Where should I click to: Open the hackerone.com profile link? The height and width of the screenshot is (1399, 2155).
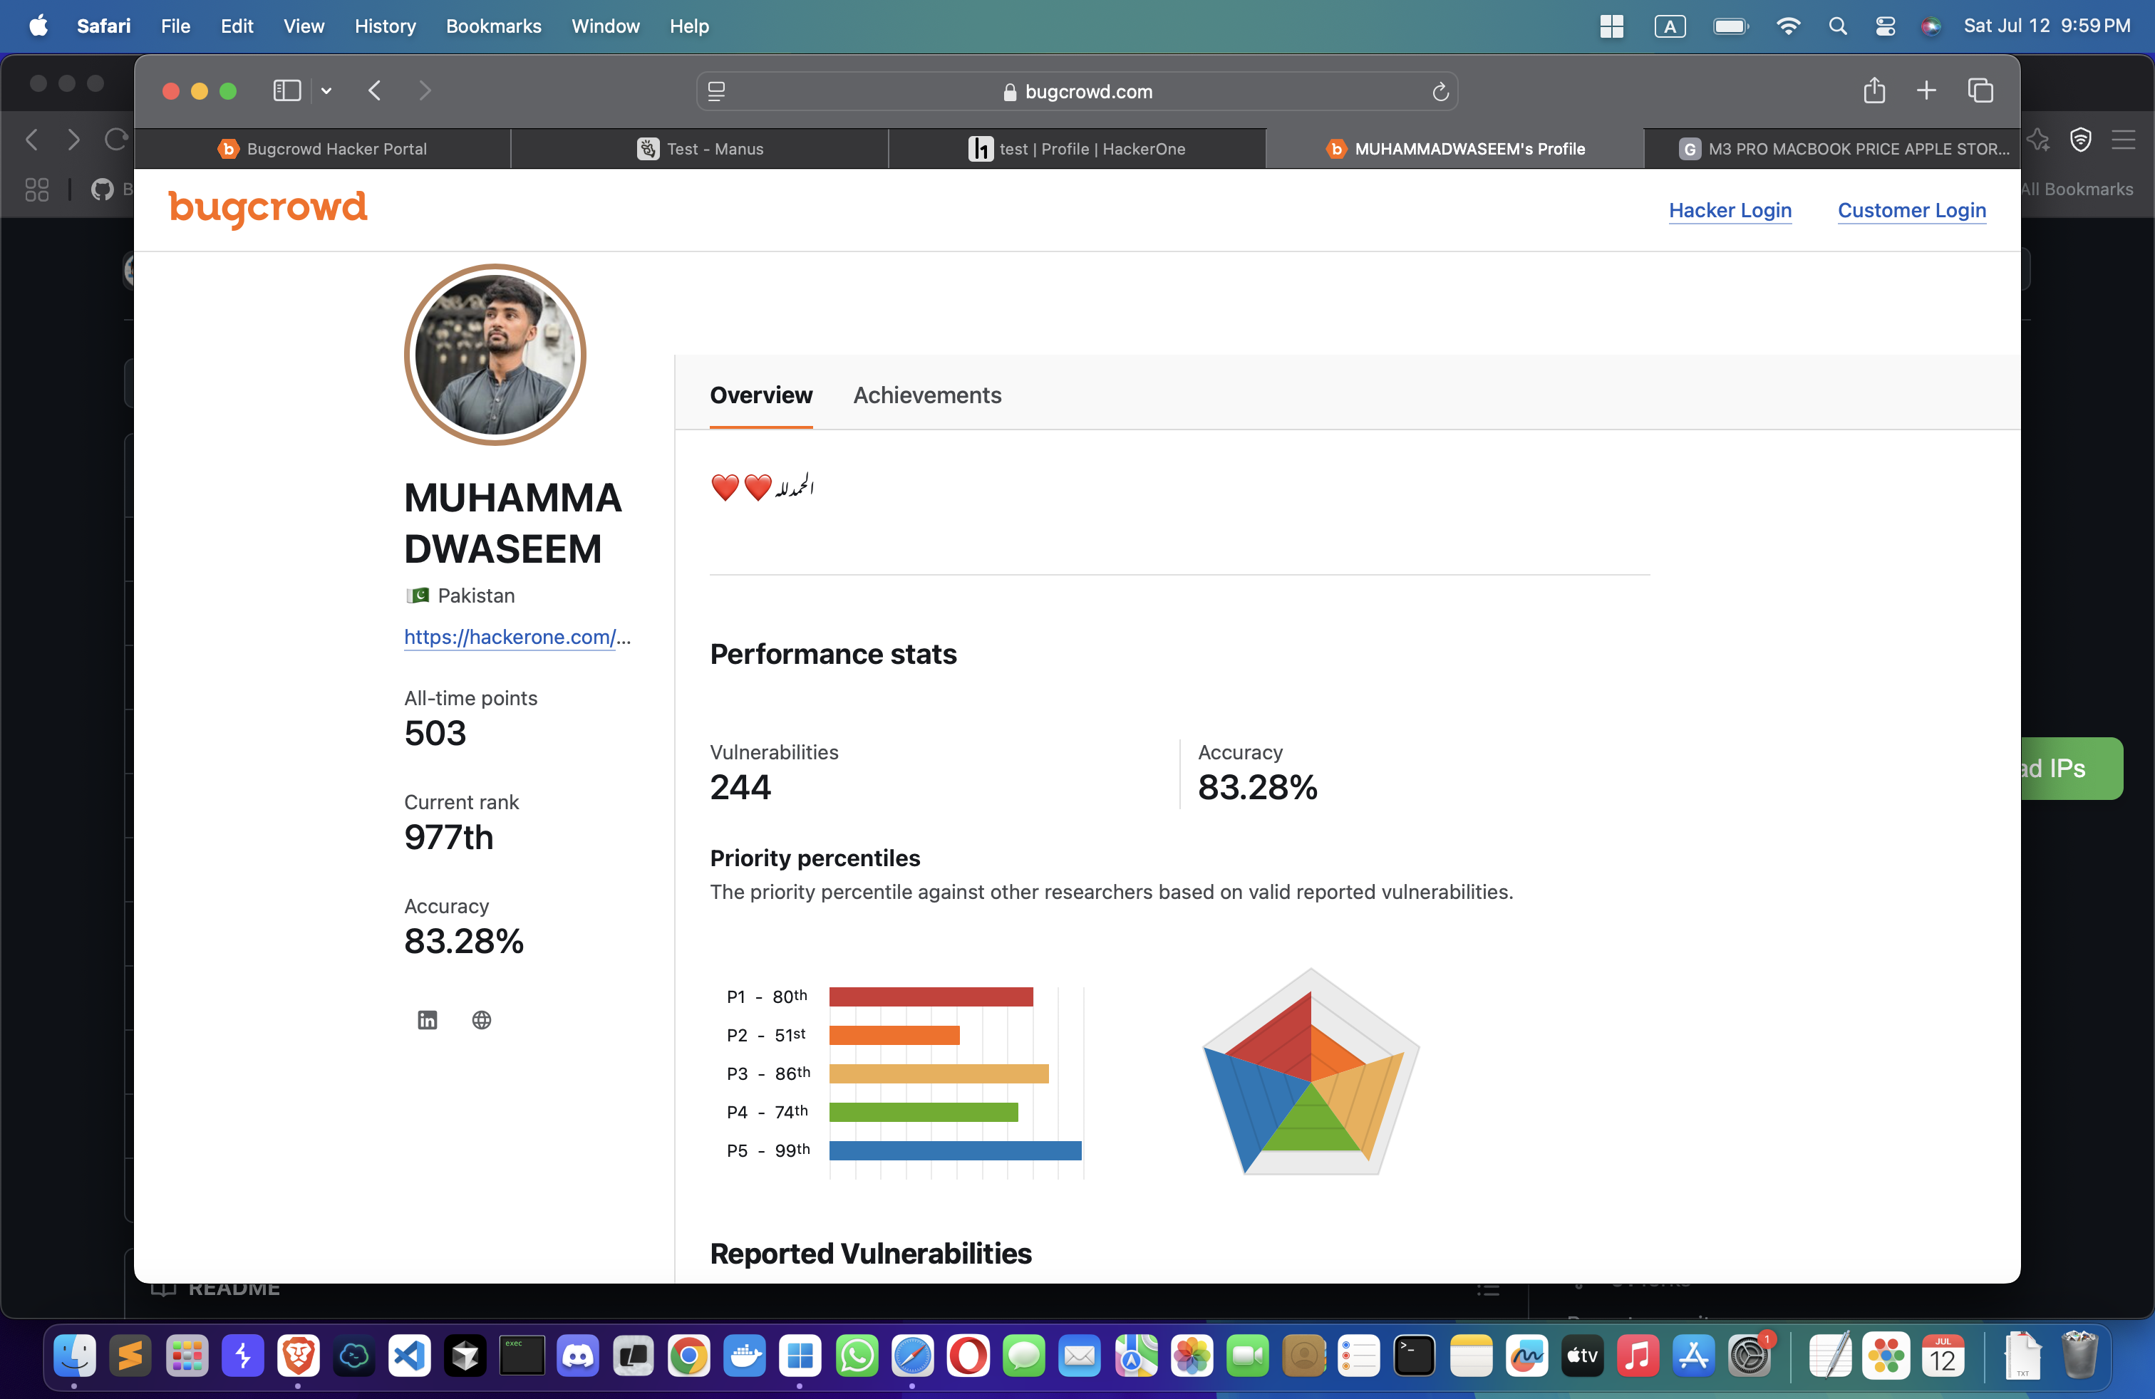click(x=516, y=637)
